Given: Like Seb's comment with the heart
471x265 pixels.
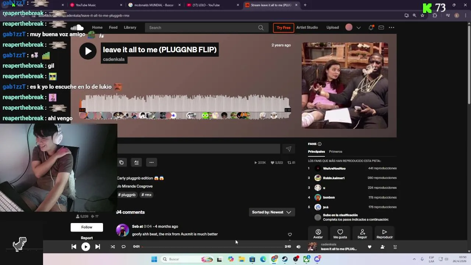Looking at the screenshot, I should pos(290,234).
